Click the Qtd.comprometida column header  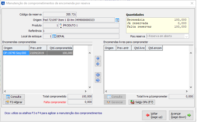pyautogui.click(x=60, y=48)
